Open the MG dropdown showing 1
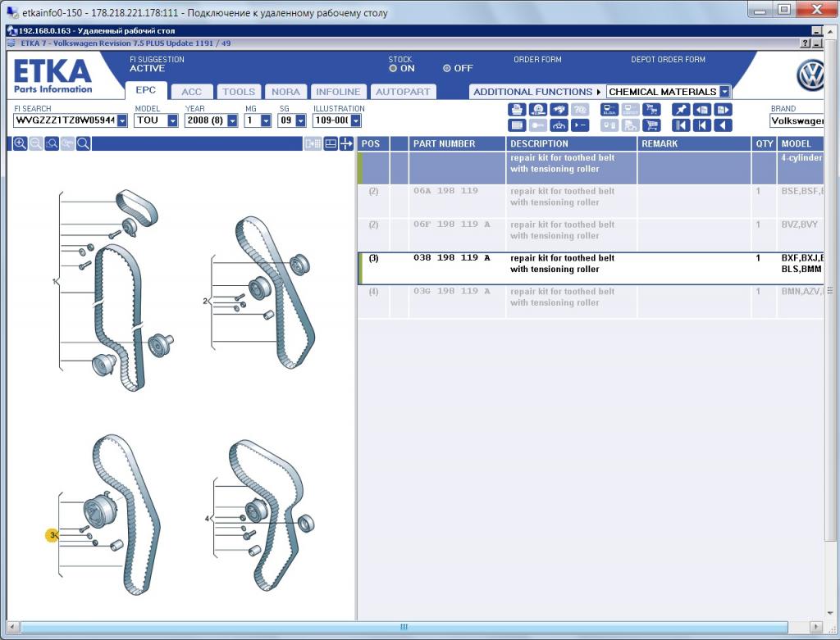This screenshot has width=840, height=640. [x=266, y=120]
